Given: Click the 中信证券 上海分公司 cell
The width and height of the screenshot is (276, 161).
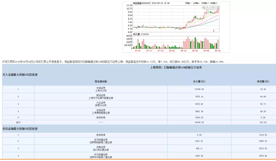Looking at the screenshot, I should [x=101, y=89].
